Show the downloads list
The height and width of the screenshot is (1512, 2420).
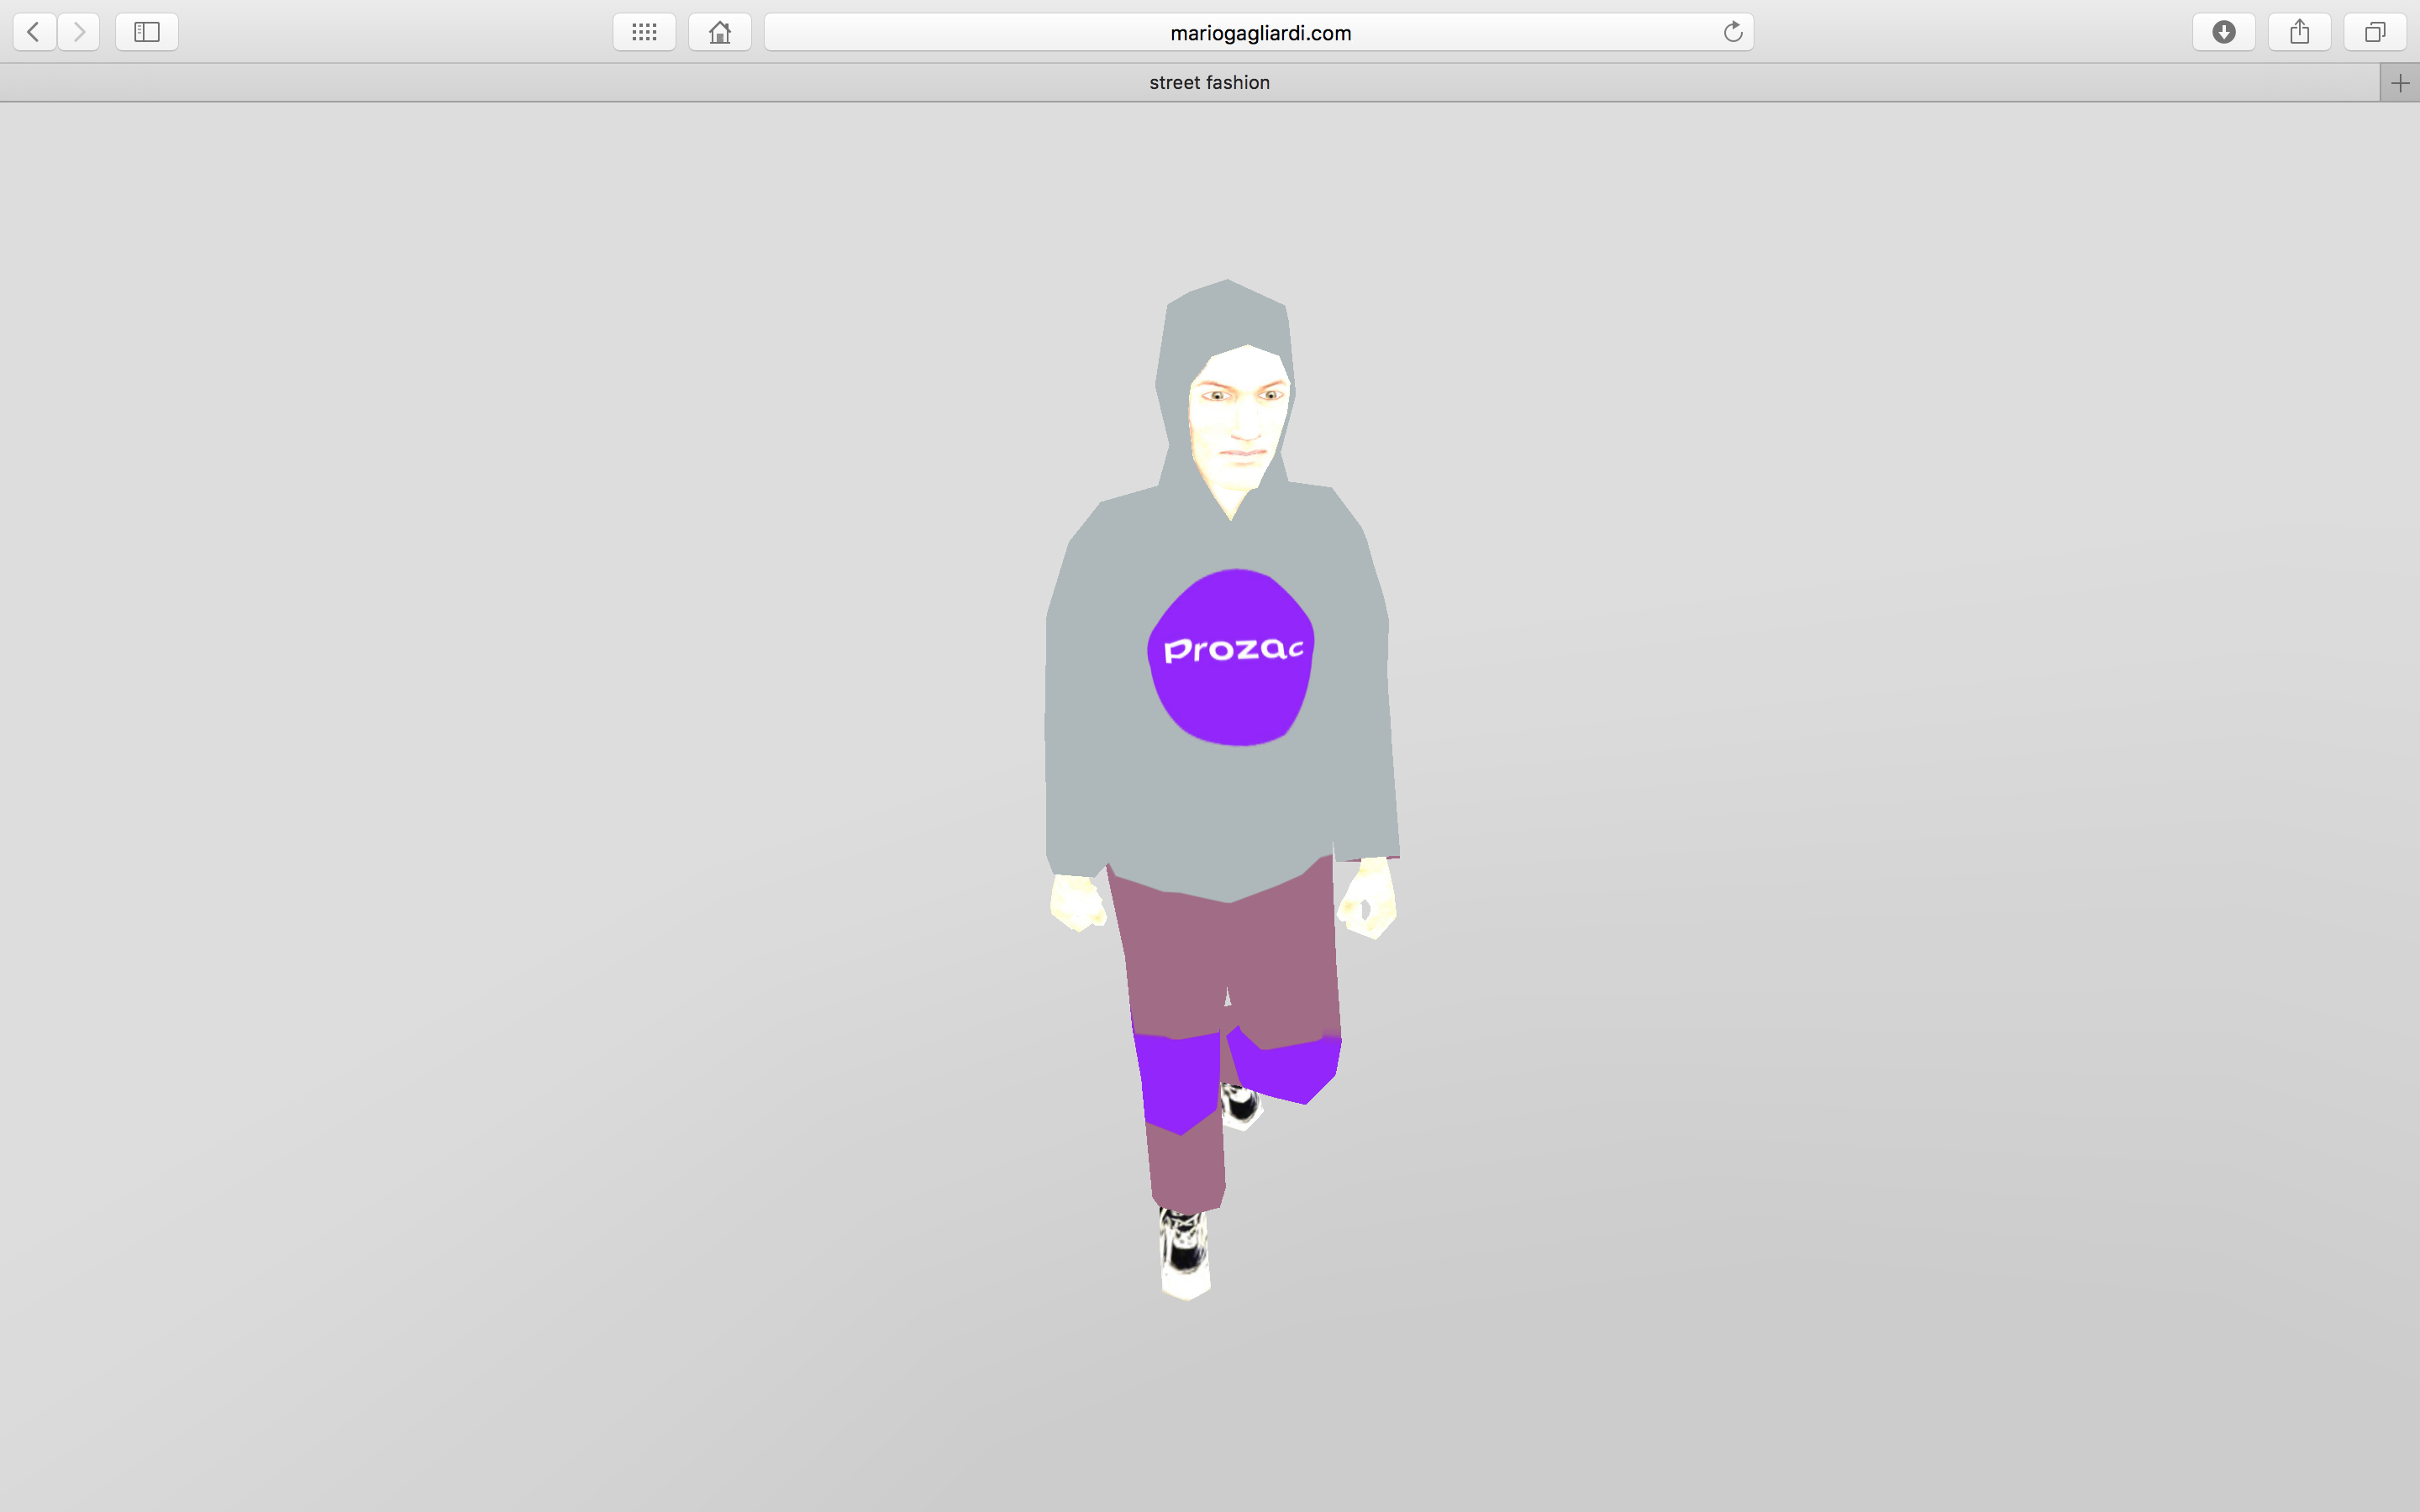pyautogui.click(x=2224, y=32)
